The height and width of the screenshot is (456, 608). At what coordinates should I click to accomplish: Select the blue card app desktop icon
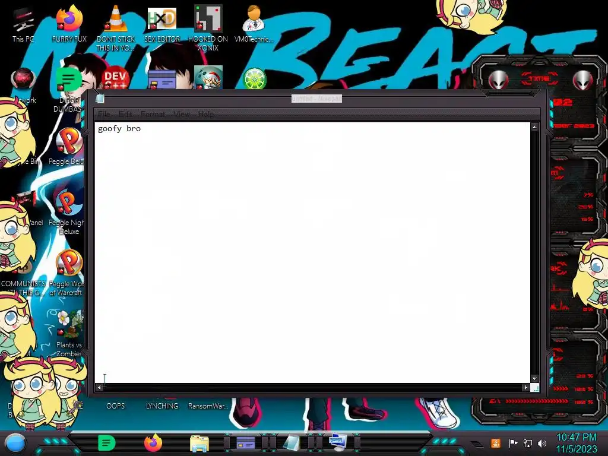click(x=162, y=80)
